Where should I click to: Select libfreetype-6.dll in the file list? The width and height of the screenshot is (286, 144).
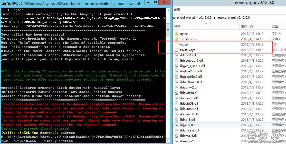[x=191, y=60]
